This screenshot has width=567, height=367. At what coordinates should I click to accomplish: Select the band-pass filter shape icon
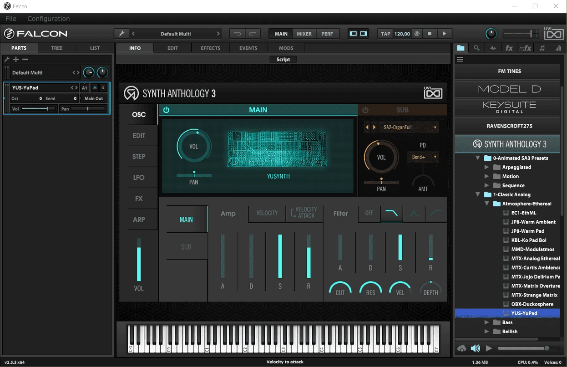[x=414, y=213]
